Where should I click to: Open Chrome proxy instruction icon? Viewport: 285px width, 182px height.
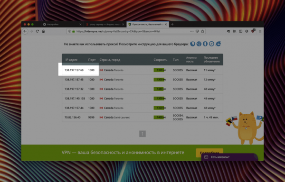199,44
